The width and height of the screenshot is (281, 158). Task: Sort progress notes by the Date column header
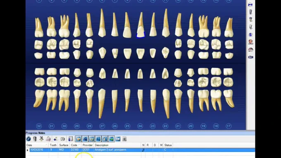click(x=37, y=145)
